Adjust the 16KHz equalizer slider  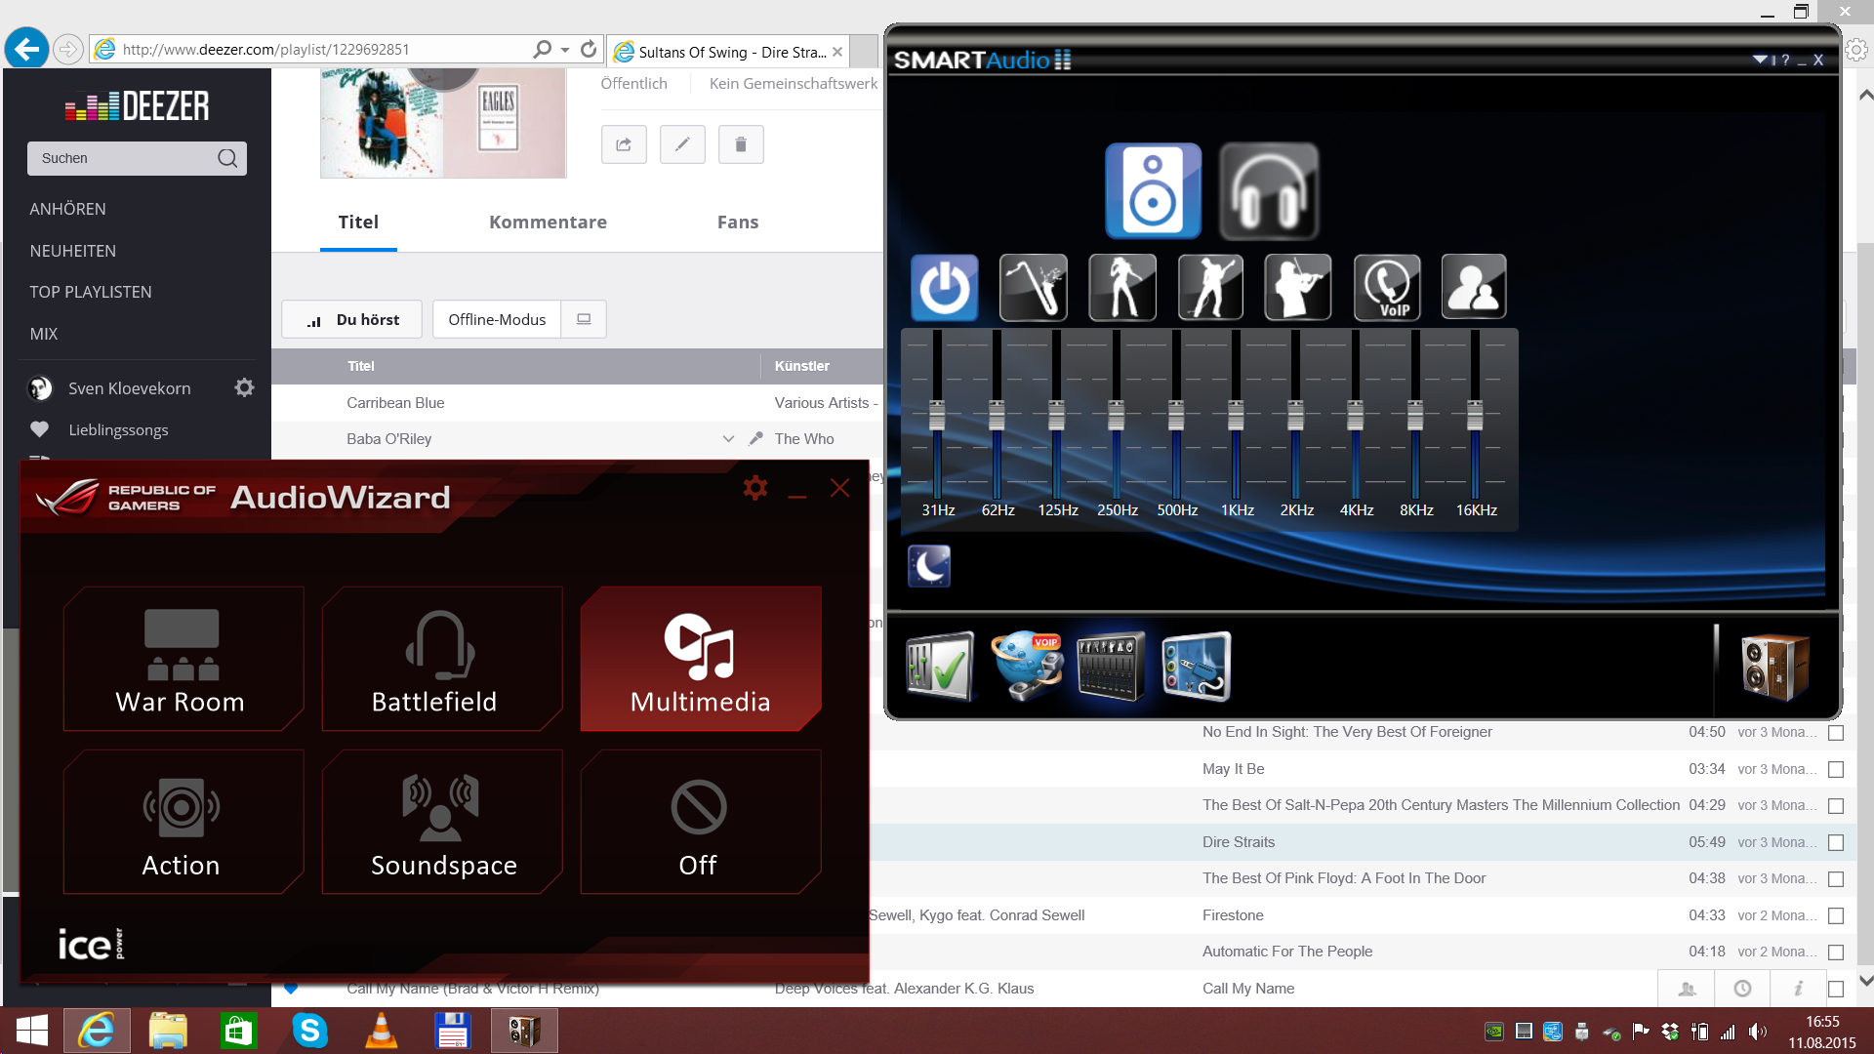pyautogui.click(x=1475, y=415)
